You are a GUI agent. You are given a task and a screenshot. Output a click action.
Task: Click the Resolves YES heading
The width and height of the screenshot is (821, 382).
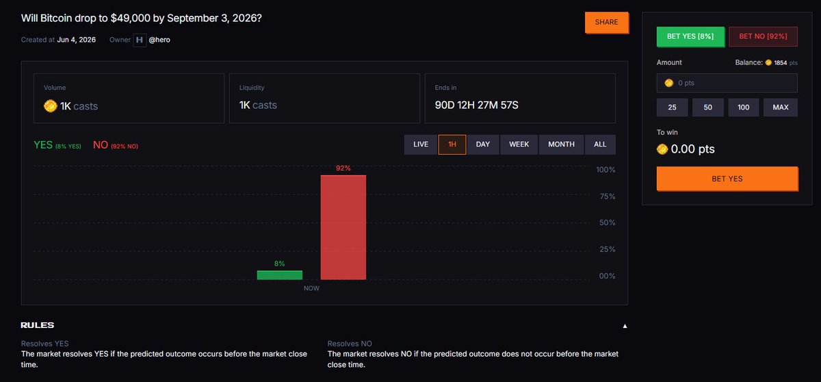coord(45,343)
